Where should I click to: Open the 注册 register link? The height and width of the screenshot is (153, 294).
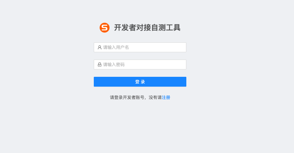[x=166, y=97]
